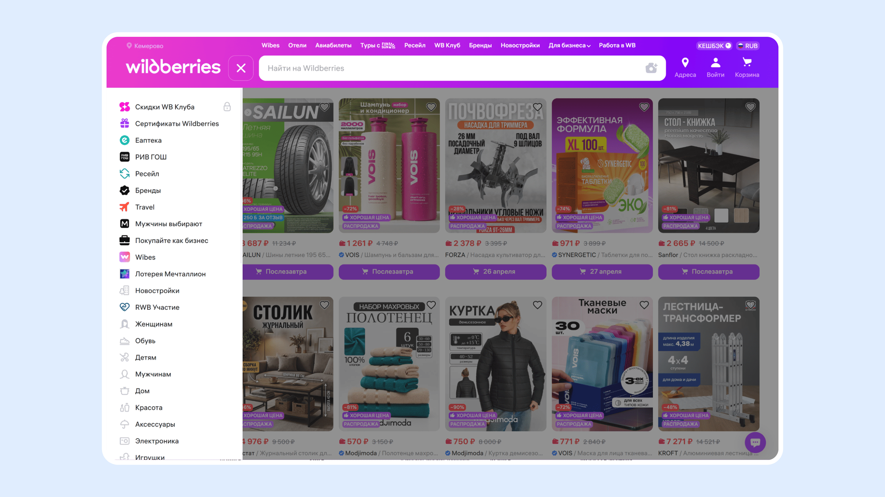Favorite the Modjimoda куртка
The width and height of the screenshot is (885, 497).
537,305
